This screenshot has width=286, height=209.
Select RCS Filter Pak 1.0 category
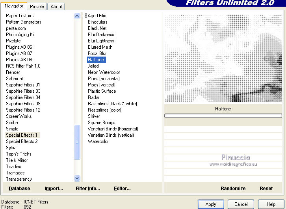pyautogui.click(x=23, y=66)
